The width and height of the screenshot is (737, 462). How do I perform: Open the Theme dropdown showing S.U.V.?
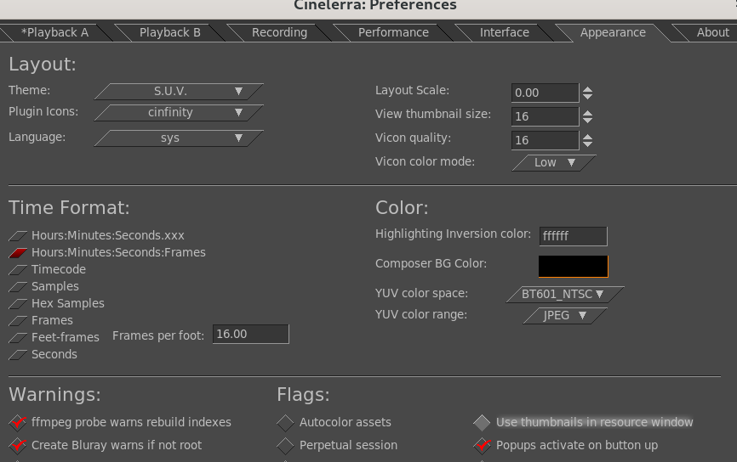pyautogui.click(x=179, y=92)
